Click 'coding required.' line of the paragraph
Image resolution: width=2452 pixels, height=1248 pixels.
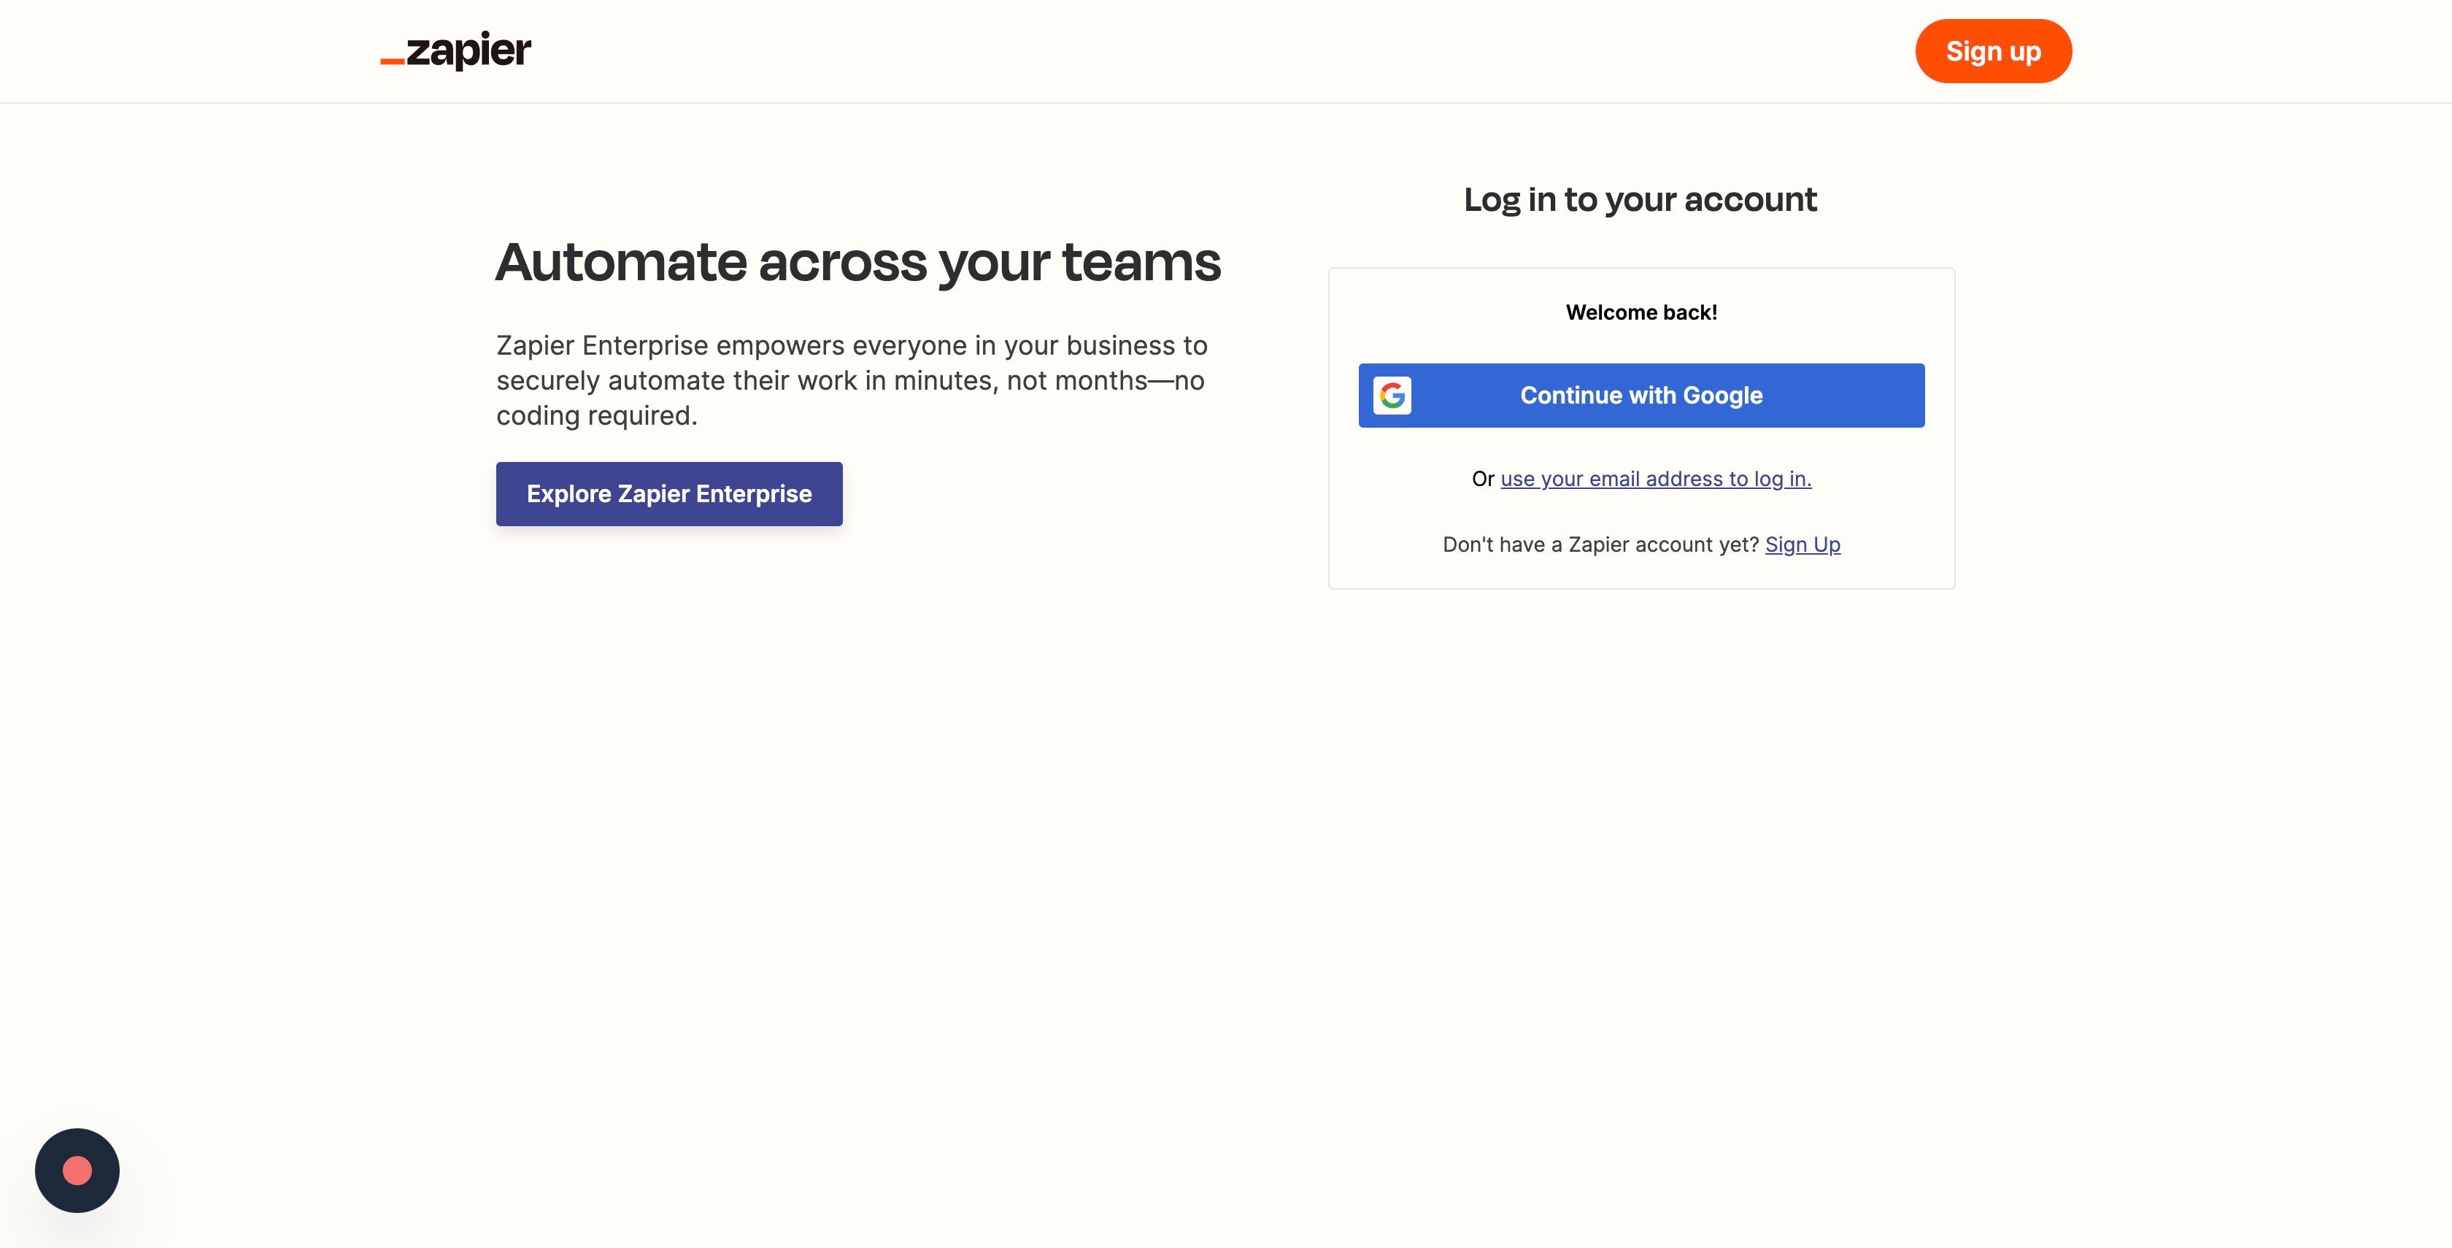click(597, 416)
